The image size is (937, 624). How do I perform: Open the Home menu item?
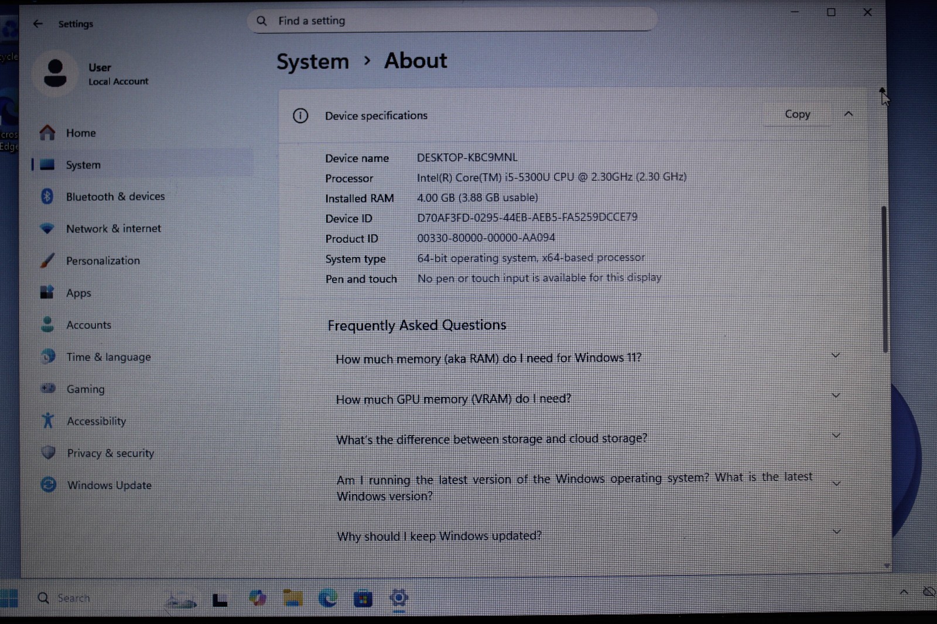pyautogui.click(x=81, y=133)
